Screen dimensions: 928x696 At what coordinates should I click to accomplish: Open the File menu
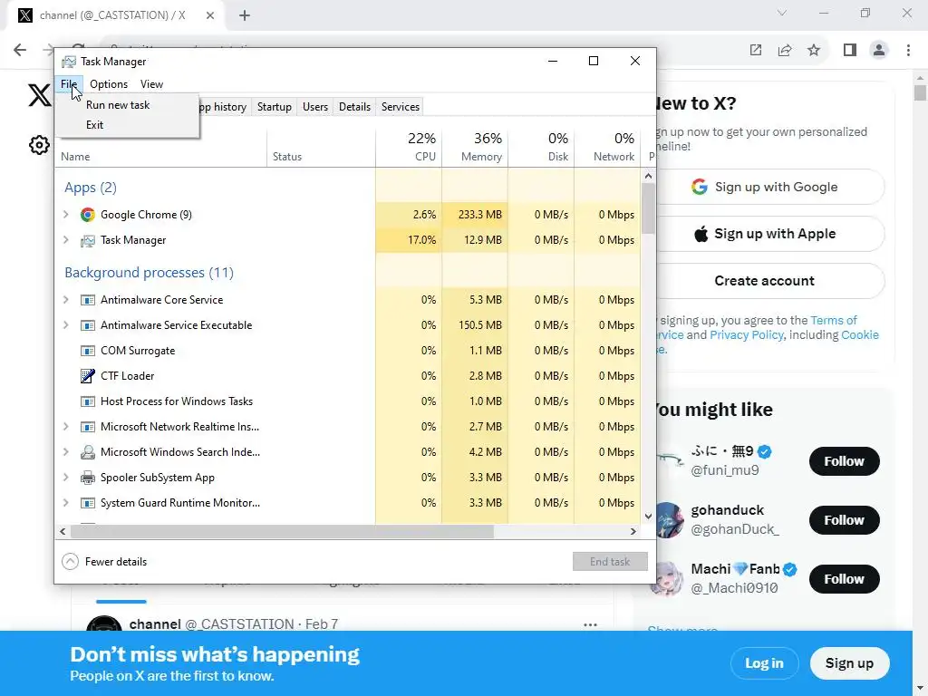pyautogui.click(x=69, y=84)
